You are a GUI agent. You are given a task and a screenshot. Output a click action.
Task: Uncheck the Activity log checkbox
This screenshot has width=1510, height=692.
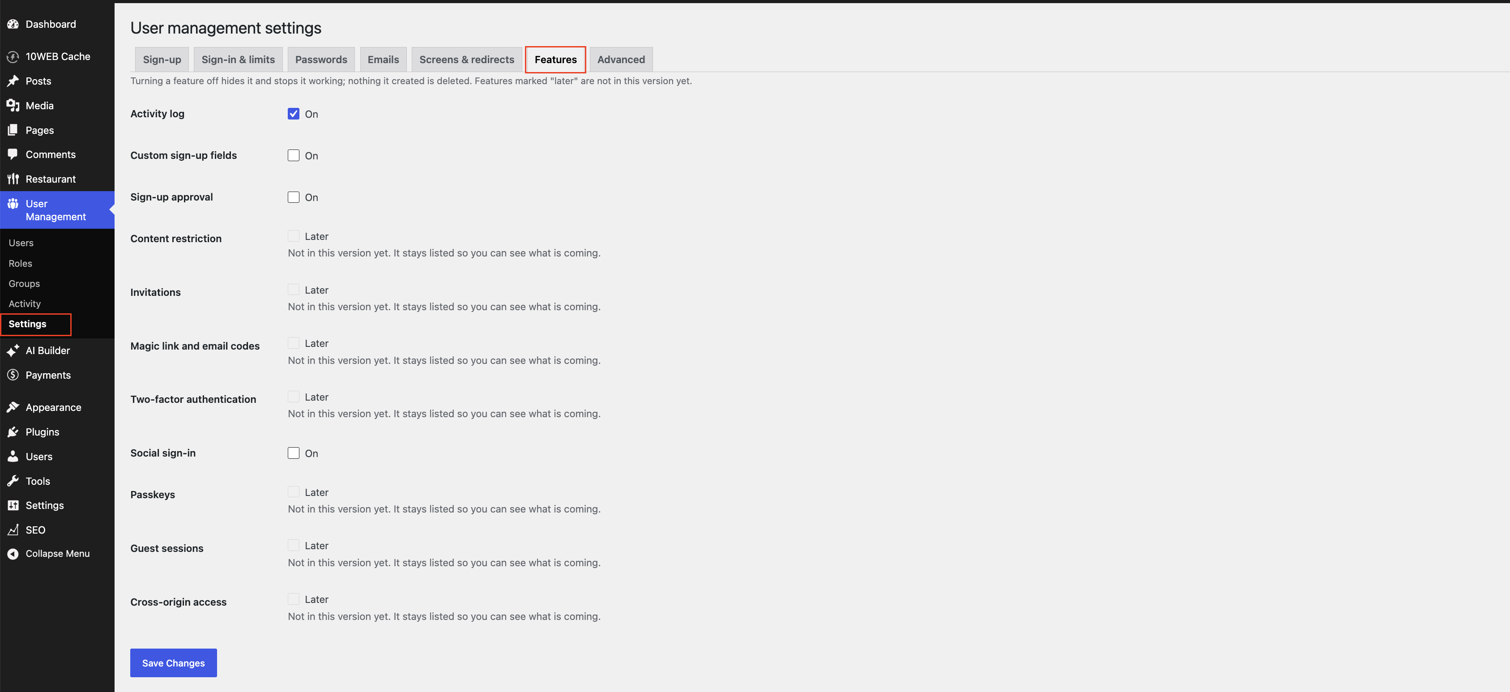point(294,114)
